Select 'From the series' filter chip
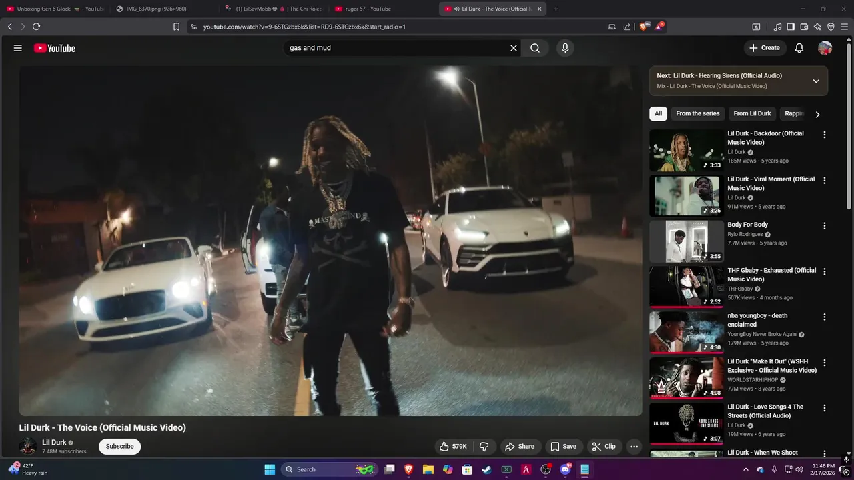The image size is (854, 480). (697, 113)
